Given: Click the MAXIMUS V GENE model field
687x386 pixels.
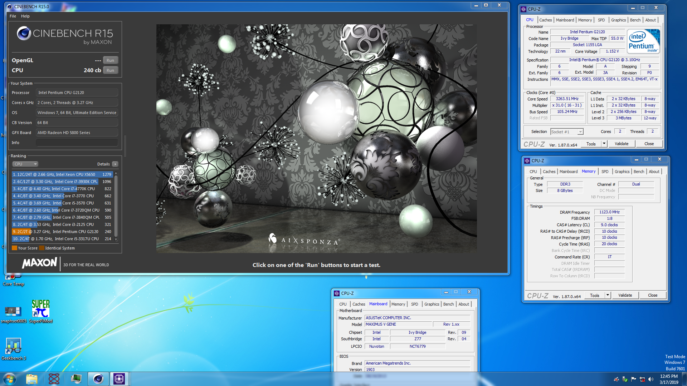Looking at the screenshot, I should coord(398,324).
